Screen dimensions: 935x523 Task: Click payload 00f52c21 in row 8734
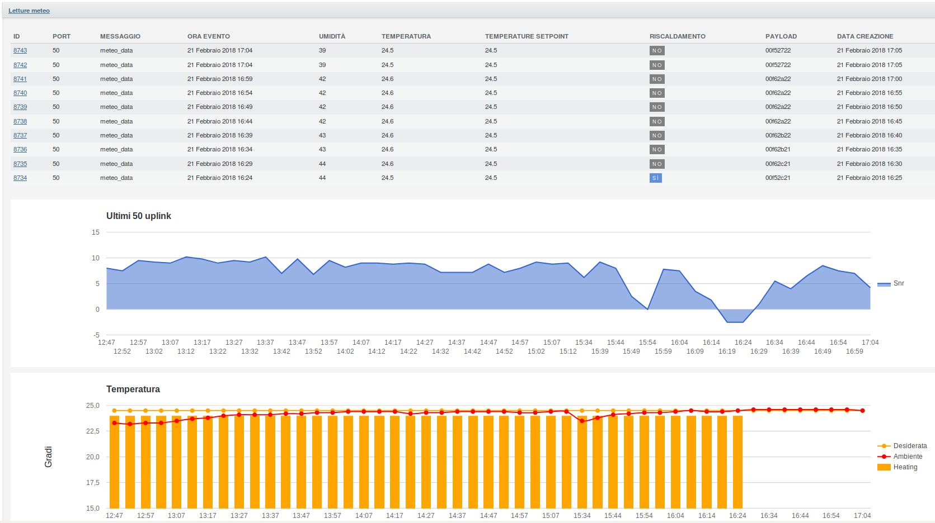778,178
